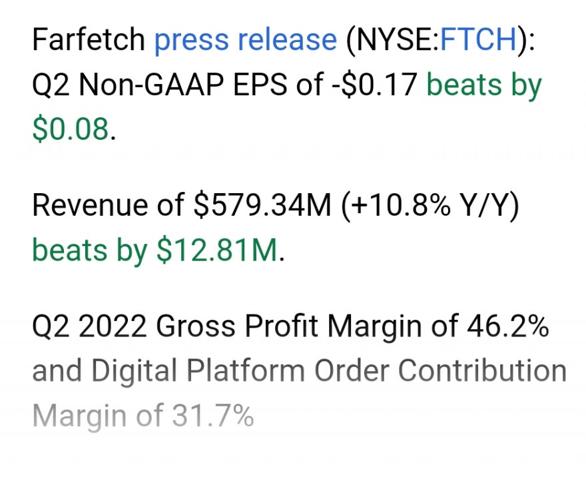Click the green 'beats by $12.81M' text

[x=155, y=251]
